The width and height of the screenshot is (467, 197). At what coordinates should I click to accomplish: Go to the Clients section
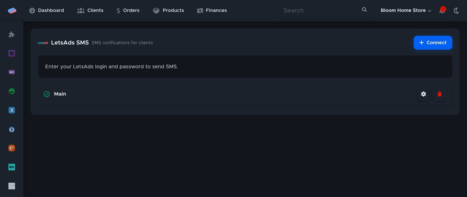pyautogui.click(x=90, y=11)
